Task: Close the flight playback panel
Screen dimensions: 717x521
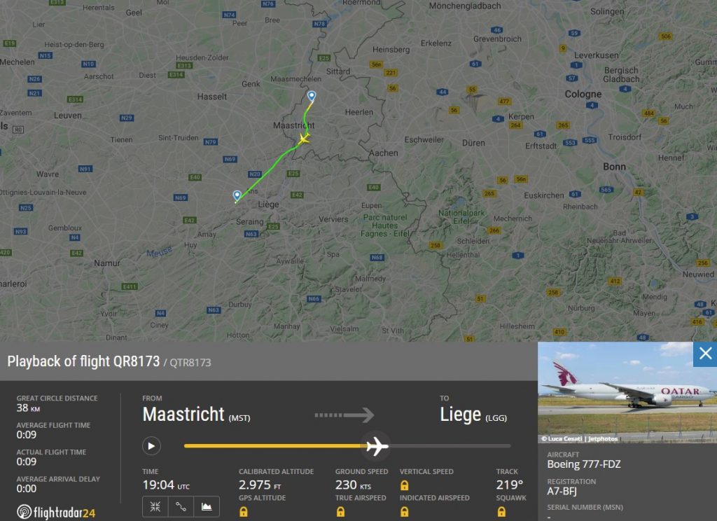Action: point(705,354)
